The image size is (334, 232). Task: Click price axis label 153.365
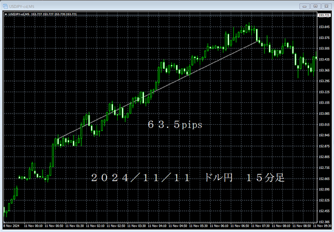pyautogui.click(x=324, y=70)
